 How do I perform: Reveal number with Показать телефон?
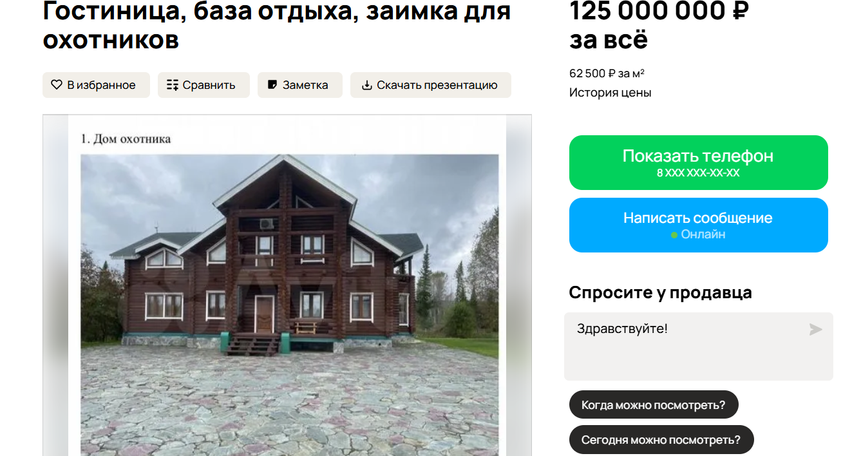pos(698,162)
